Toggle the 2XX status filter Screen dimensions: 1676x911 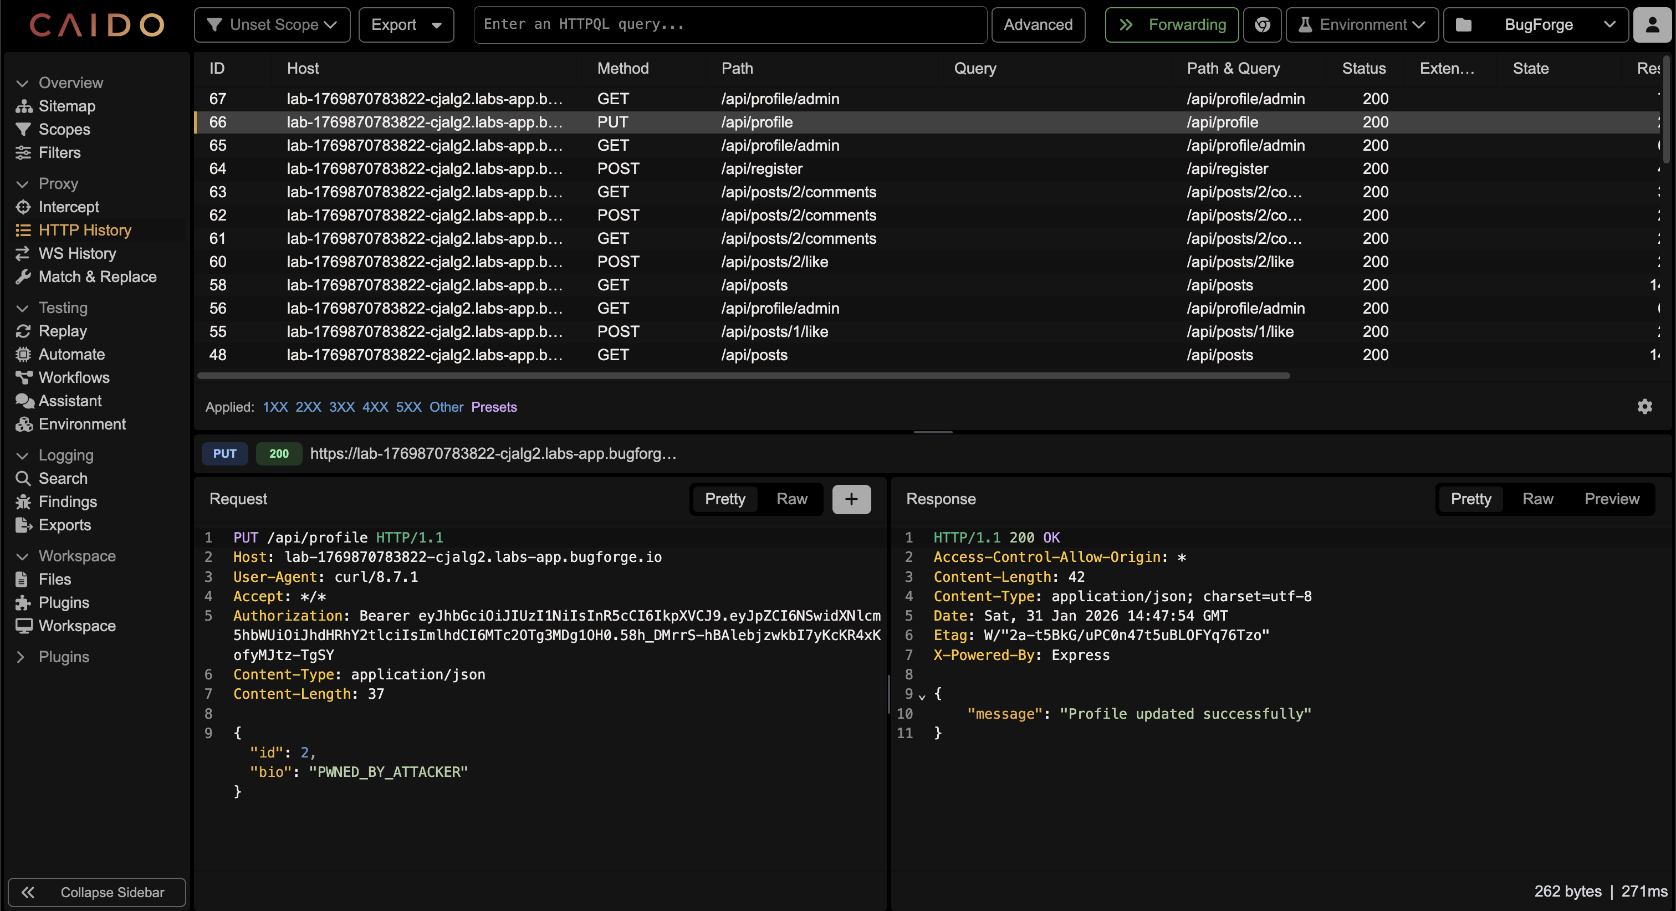(308, 407)
